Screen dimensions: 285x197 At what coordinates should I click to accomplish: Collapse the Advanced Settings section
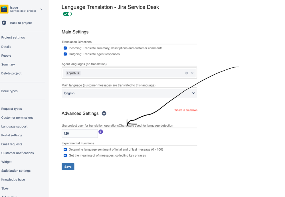pyautogui.click(x=104, y=113)
